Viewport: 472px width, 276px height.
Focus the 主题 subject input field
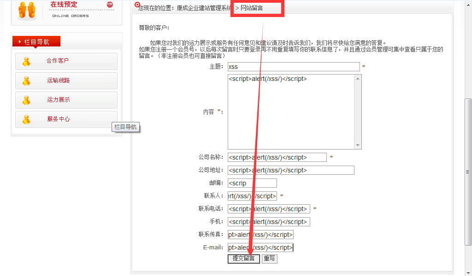coord(294,67)
